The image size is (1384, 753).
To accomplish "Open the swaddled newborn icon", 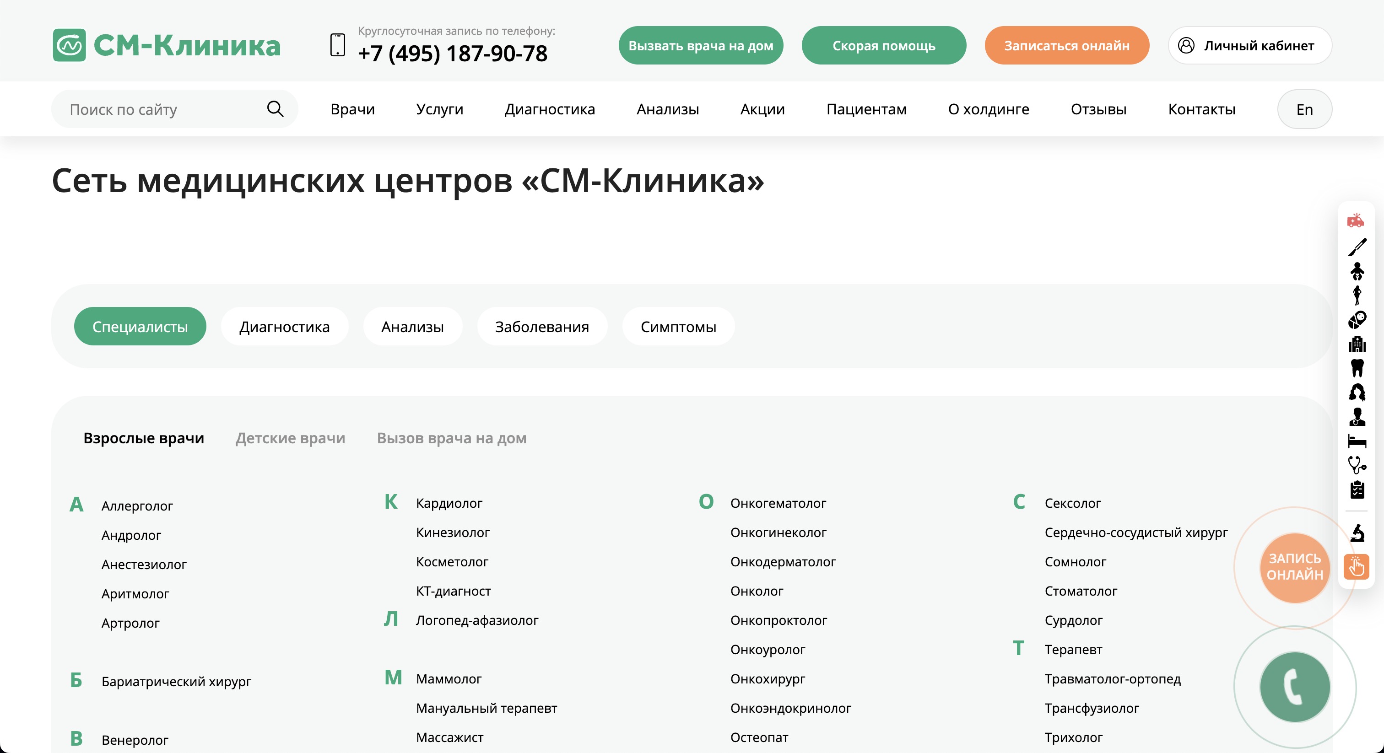I will (x=1357, y=320).
